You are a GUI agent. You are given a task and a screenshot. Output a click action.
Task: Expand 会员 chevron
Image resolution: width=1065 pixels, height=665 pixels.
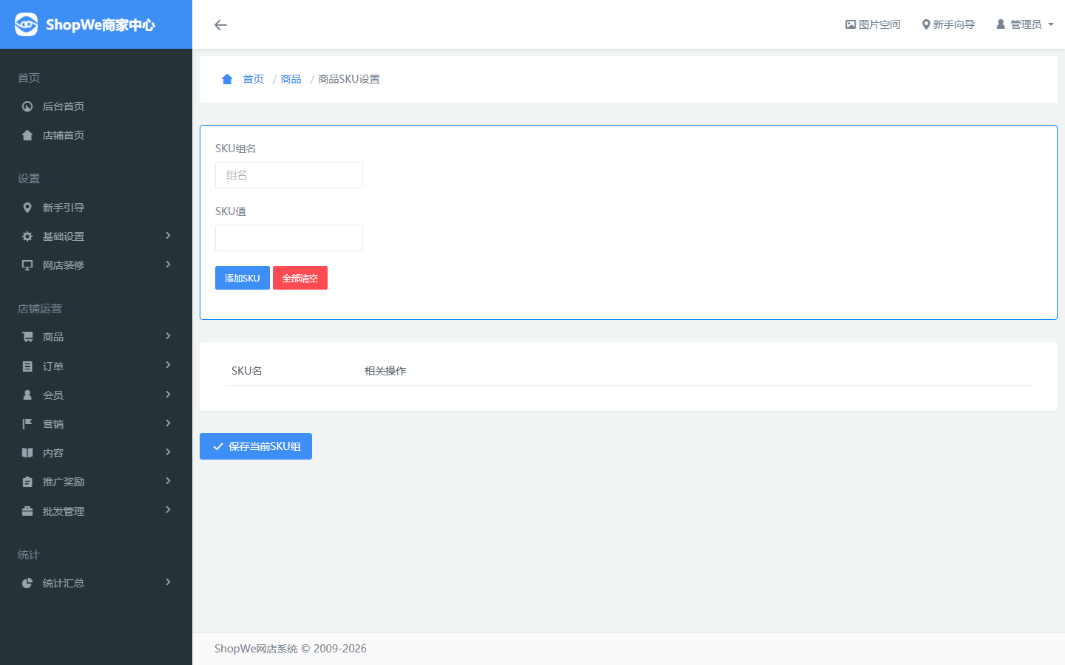[x=169, y=395]
